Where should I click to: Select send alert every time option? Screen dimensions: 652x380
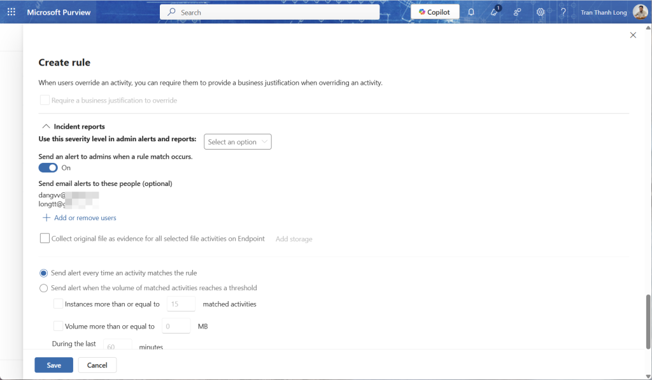click(44, 273)
